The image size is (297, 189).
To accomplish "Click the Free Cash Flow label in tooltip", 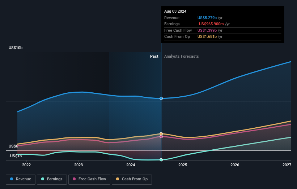I will 178,30.
